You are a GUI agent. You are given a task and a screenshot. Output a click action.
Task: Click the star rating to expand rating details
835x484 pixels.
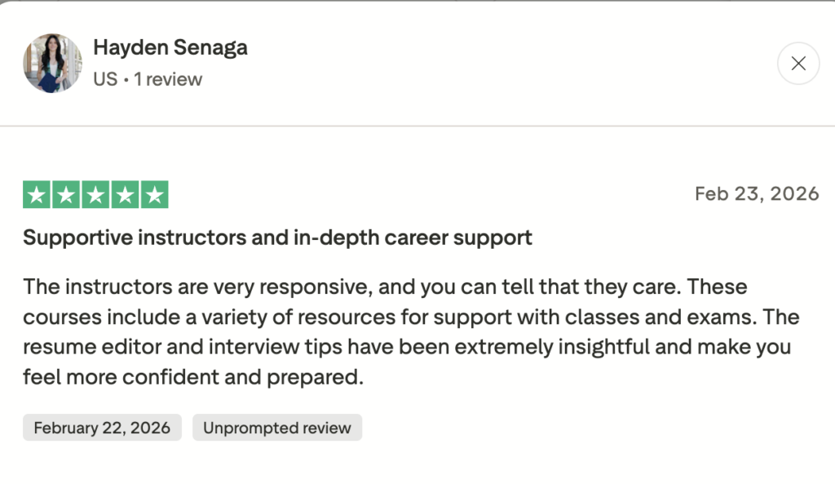pyautogui.click(x=94, y=193)
